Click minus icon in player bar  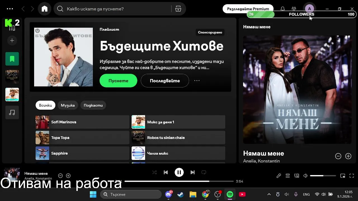60,176
